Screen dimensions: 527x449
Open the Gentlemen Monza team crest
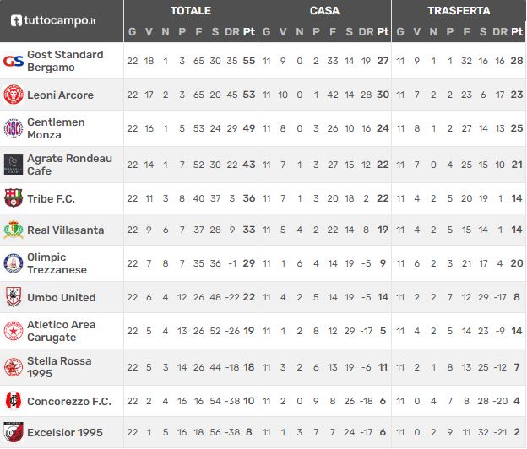click(14, 128)
